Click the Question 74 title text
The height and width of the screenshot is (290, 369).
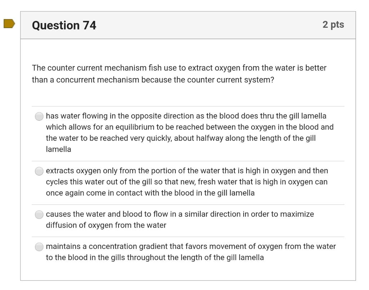pyautogui.click(x=63, y=24)
